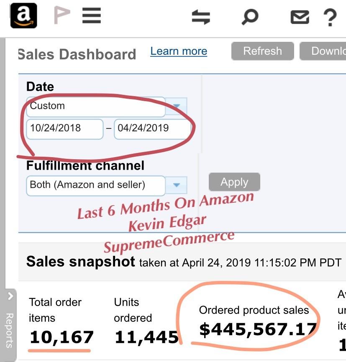Click the flag icon in header
This screenshot has height=362, width=346.
(x=62, y=15)
